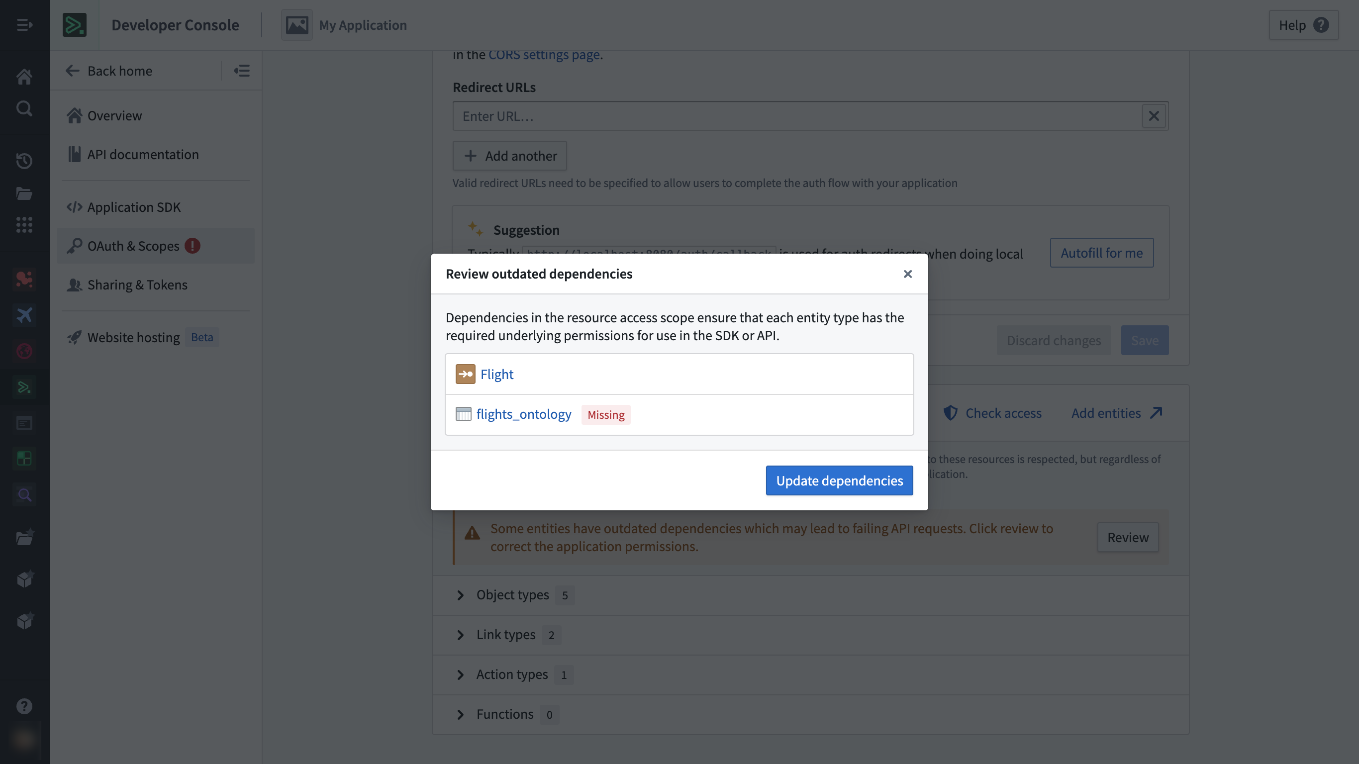Click the help question mark icon at bottom
This screenshot has width=1359, height=764.
tap(24, 706)
